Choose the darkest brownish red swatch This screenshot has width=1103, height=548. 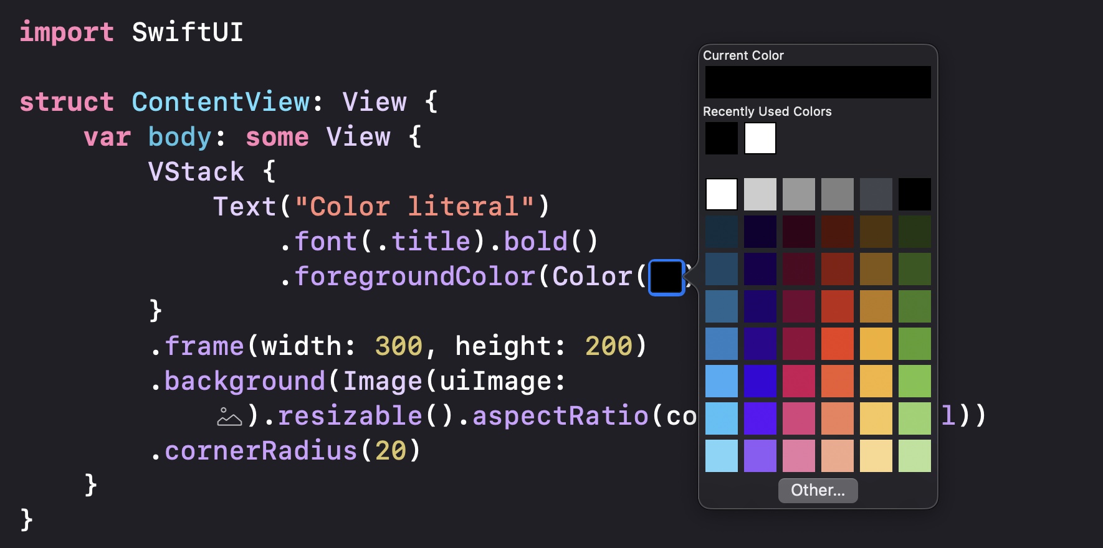point(838,232)
